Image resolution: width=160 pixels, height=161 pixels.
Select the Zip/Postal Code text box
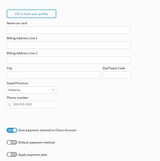tap(116, 75)
